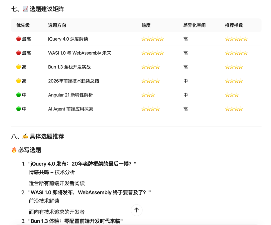Click the writing hand emoji in 具体选题推荐 heading

25,137
